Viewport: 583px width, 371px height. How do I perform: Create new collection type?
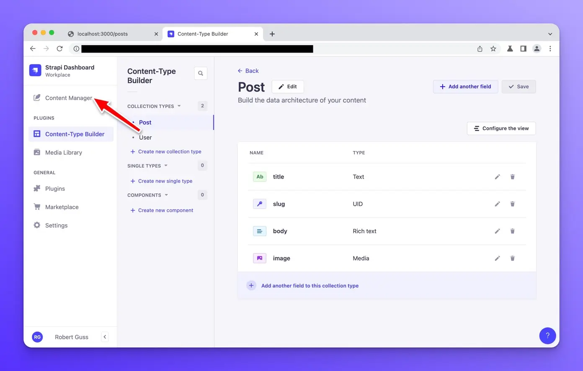pos(166,152)
